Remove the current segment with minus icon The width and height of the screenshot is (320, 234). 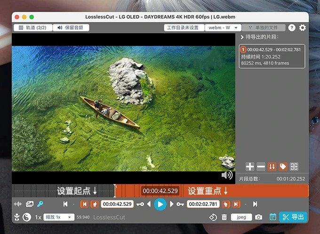pyautogui.click(x=261, y=166)
